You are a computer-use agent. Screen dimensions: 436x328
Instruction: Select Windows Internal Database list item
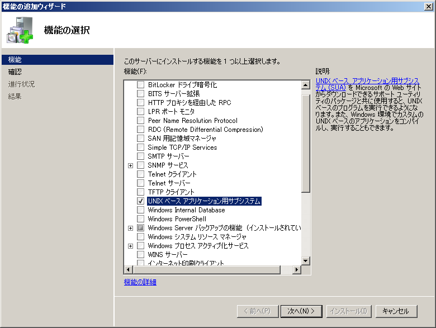pos(186,210)
